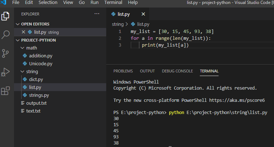Collapse the Open Editors section
This screenshot has height=147, width=274.
point(18,24)
